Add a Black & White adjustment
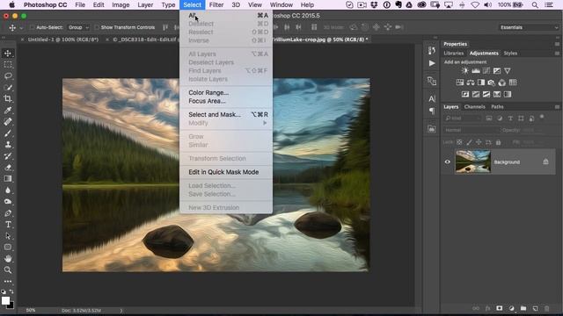Image resolution: width=563 pixels, height=316 pixels. (x=481, y=83)
